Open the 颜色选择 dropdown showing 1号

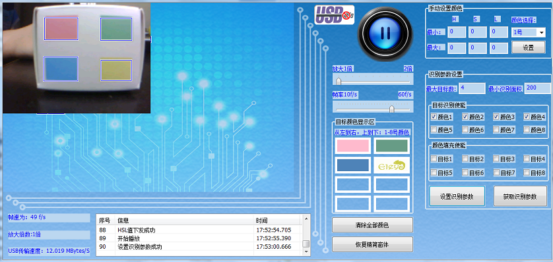(x=529, y=32)
